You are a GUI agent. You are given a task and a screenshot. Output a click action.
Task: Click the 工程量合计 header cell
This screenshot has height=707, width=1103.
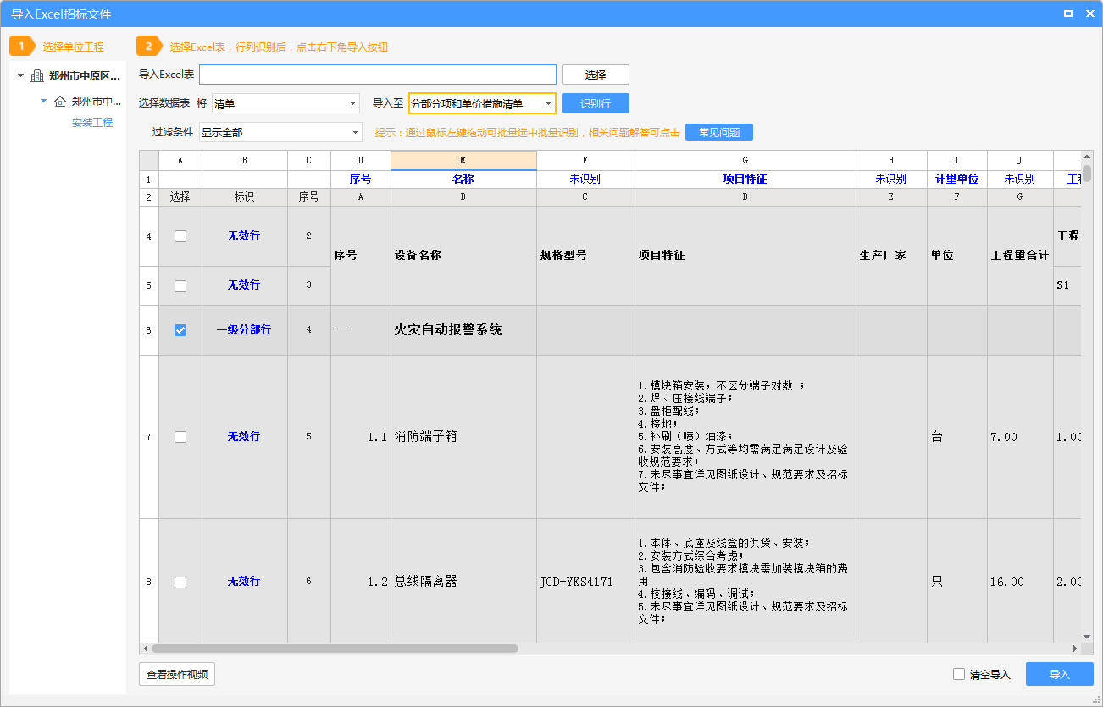[1020, 256]
